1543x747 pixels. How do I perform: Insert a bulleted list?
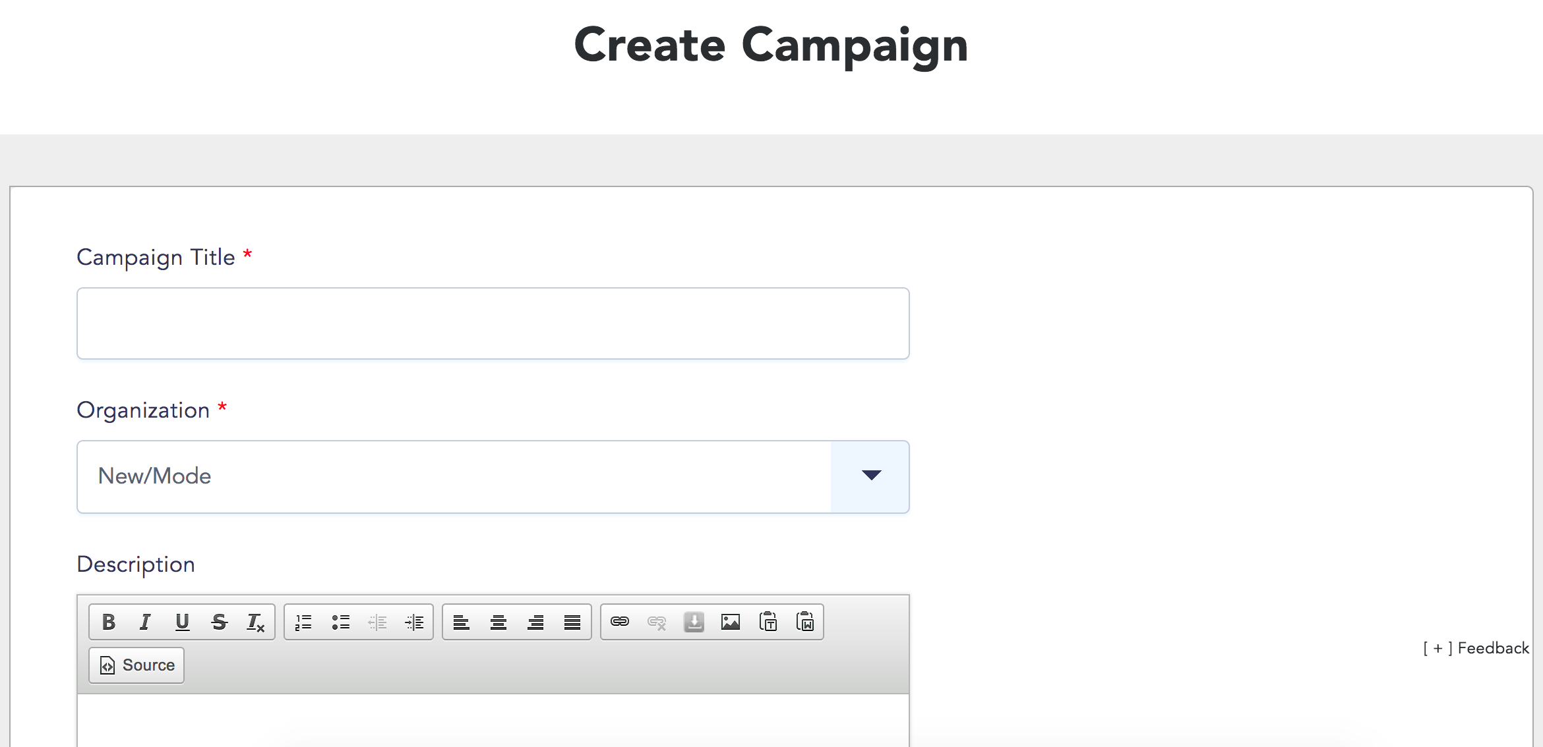[340, 622]
